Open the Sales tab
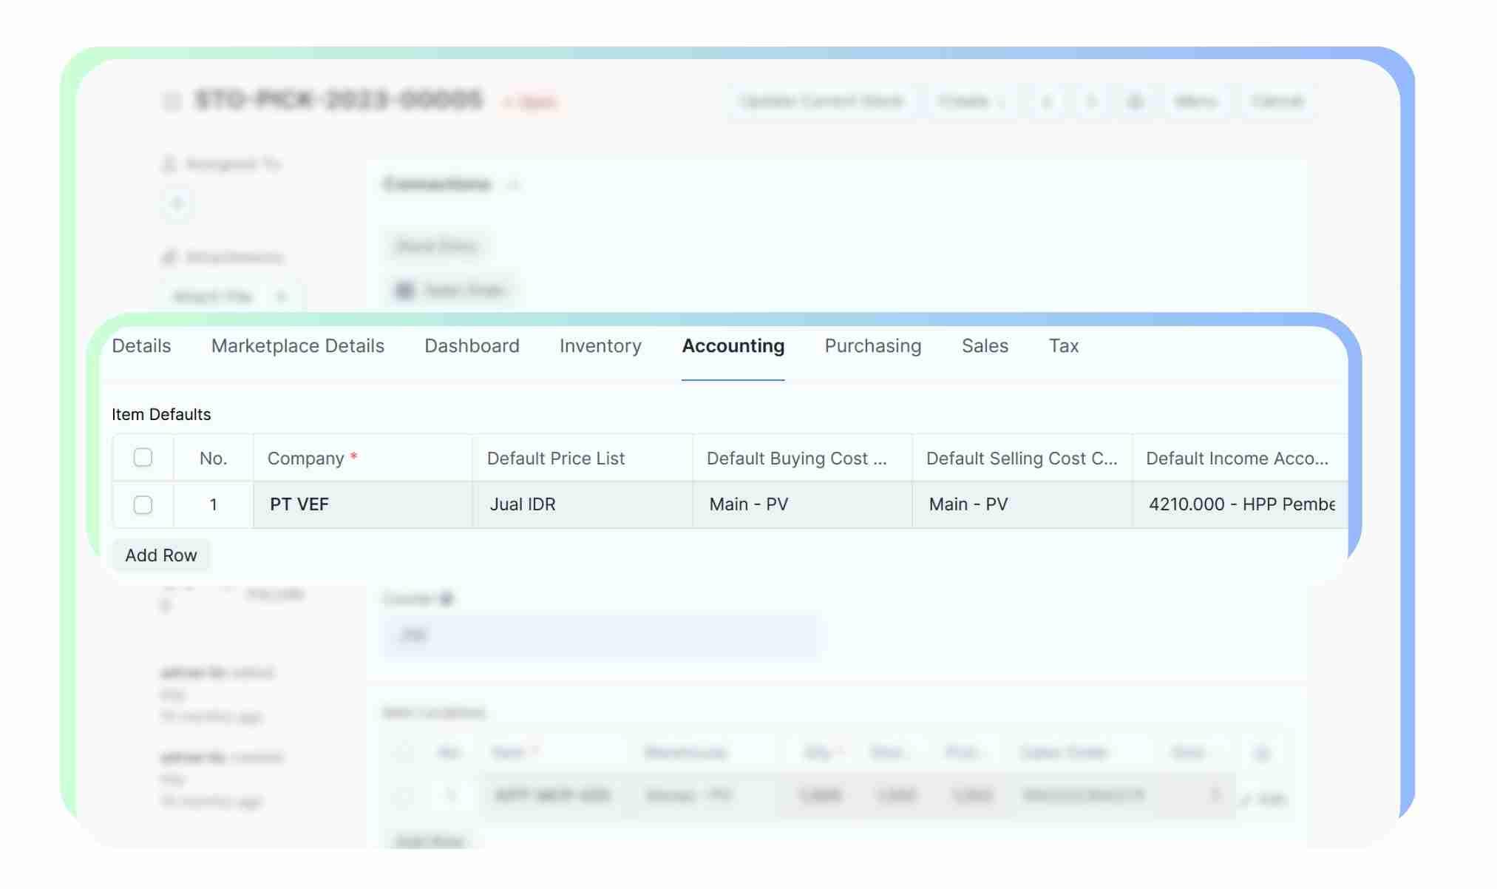 click(985, 346)
